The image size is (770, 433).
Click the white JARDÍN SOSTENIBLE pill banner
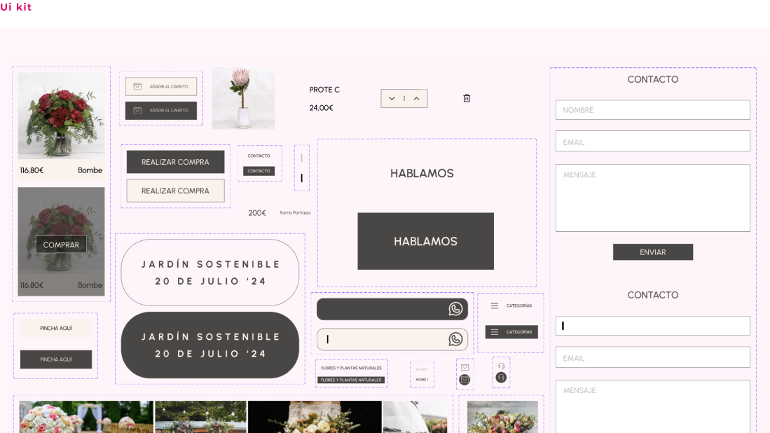pos(209,273)
